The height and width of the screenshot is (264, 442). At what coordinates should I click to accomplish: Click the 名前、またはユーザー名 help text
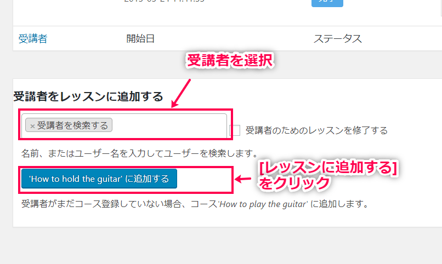pyautogui.click(x=140, y=153)
